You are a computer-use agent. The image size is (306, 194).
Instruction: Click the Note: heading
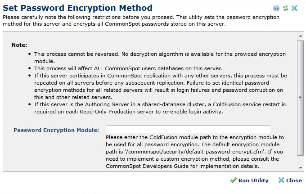[19, 45]
